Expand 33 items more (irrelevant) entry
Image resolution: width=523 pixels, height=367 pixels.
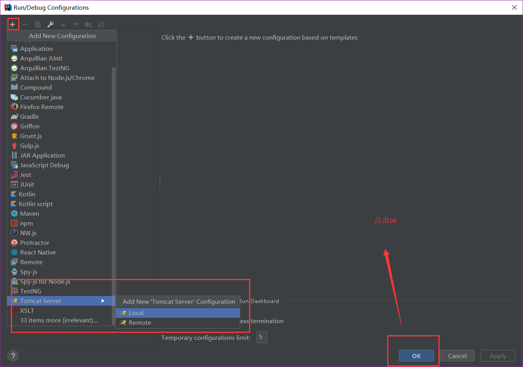[x=59, y=320]
